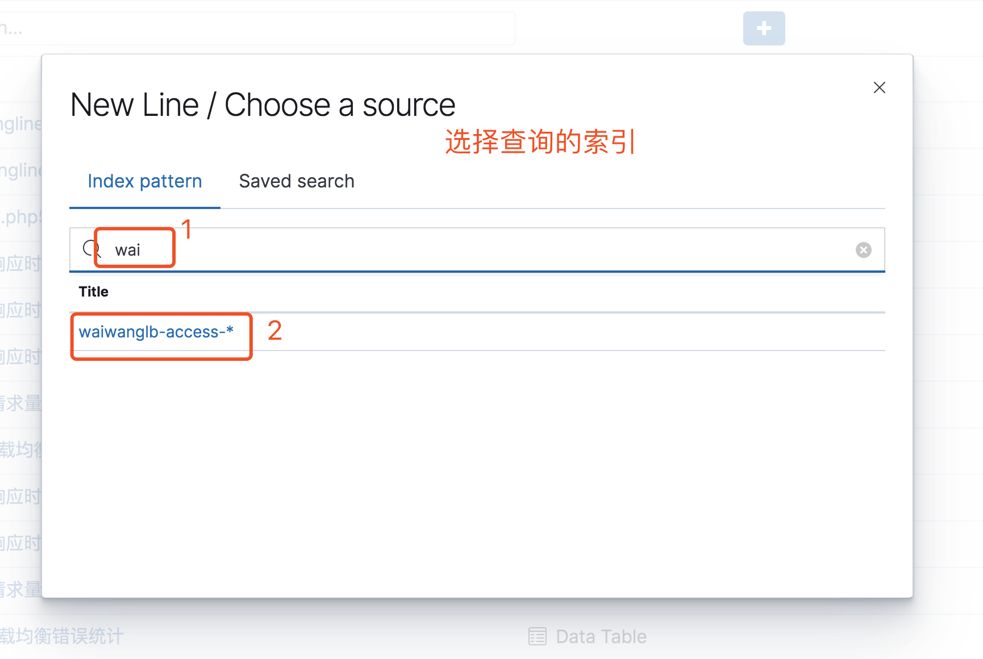Click the red Chinese annotation text

(x=540, y=141)
